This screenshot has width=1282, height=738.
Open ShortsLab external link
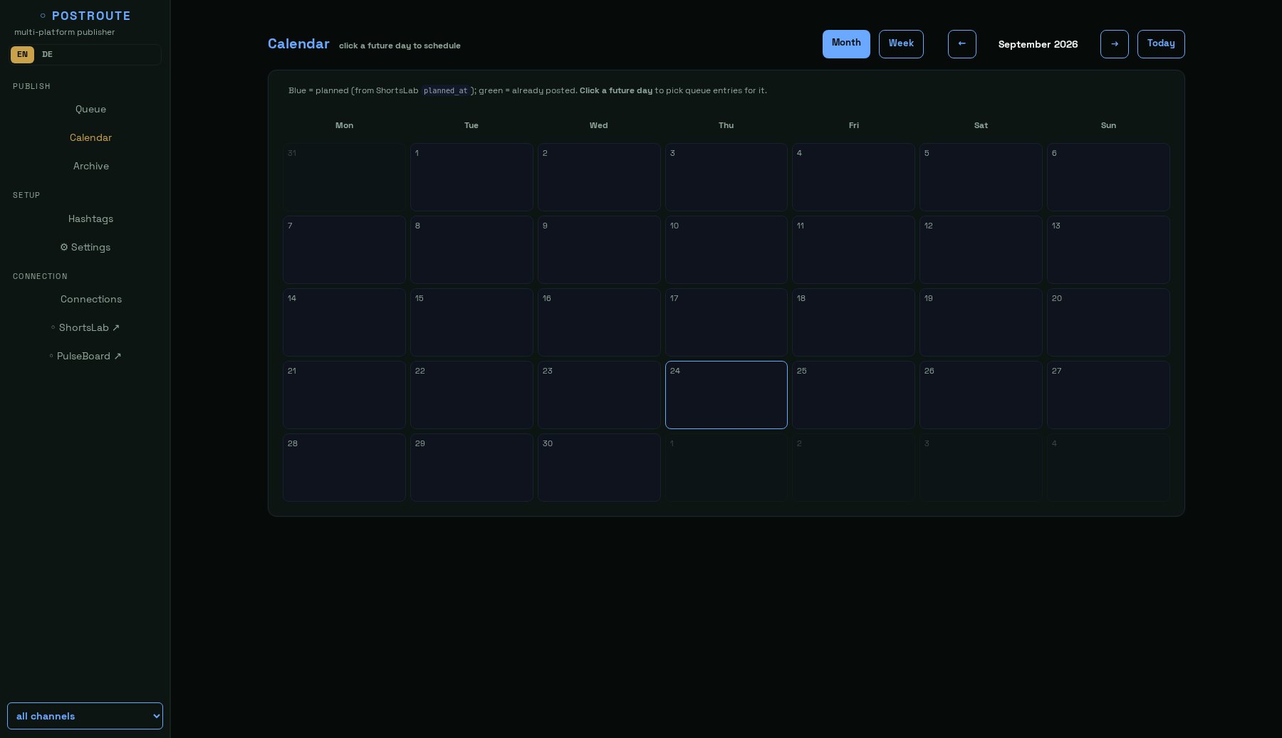tap(85, 327)
